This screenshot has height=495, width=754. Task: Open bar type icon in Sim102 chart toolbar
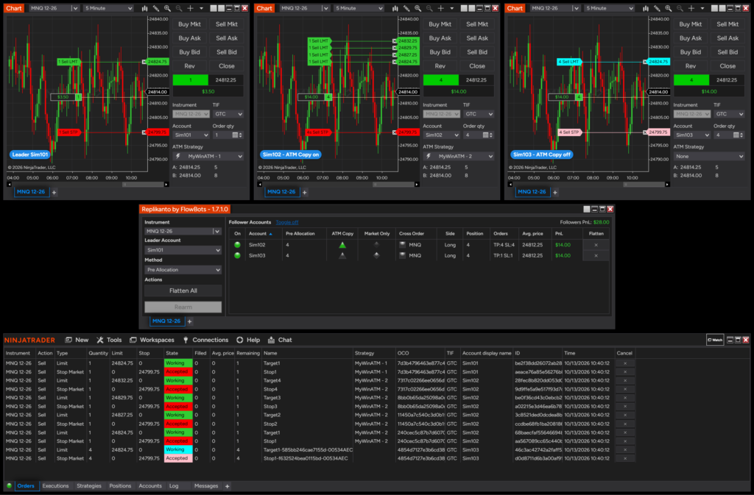pyautogui.click(x=395, y=8)
